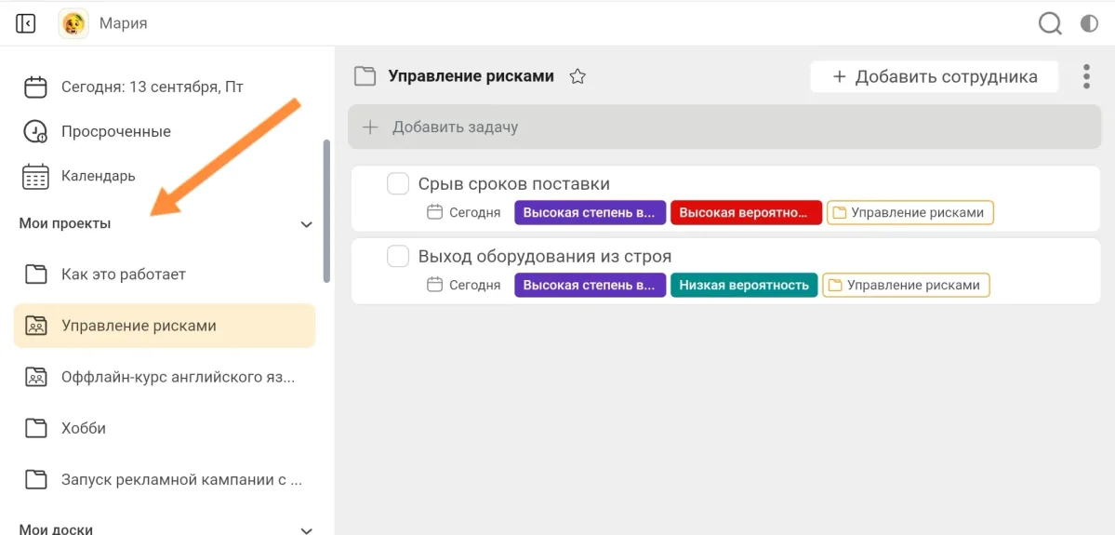Star the Управление рисками project
Screen dimensions: 1115x535
[577, 76]
